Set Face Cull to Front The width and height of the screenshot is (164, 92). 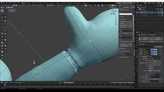click(155, 71)
